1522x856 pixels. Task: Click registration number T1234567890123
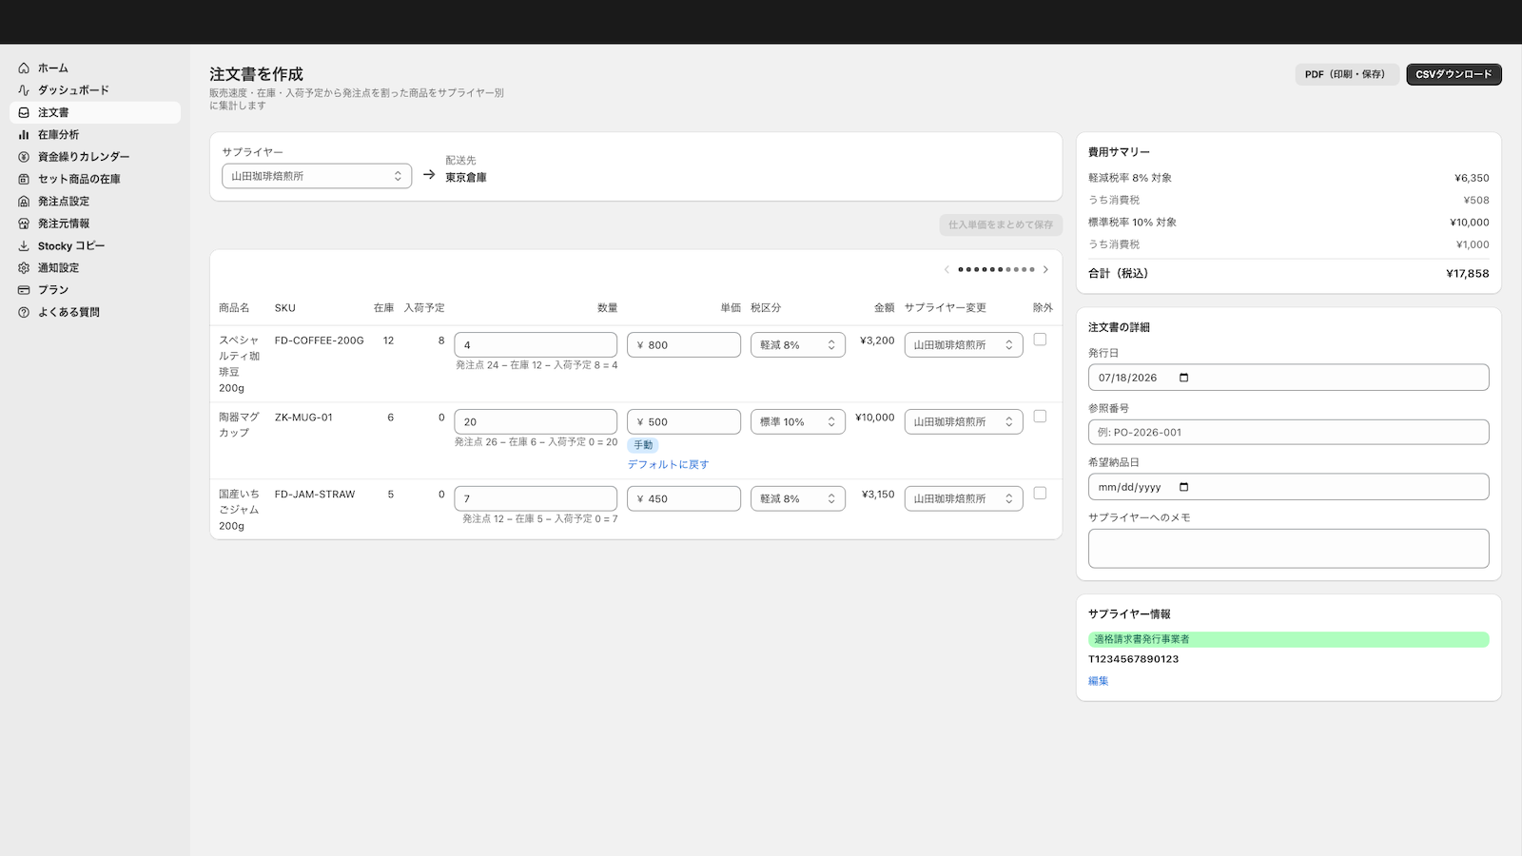(x=1134, y=659)
